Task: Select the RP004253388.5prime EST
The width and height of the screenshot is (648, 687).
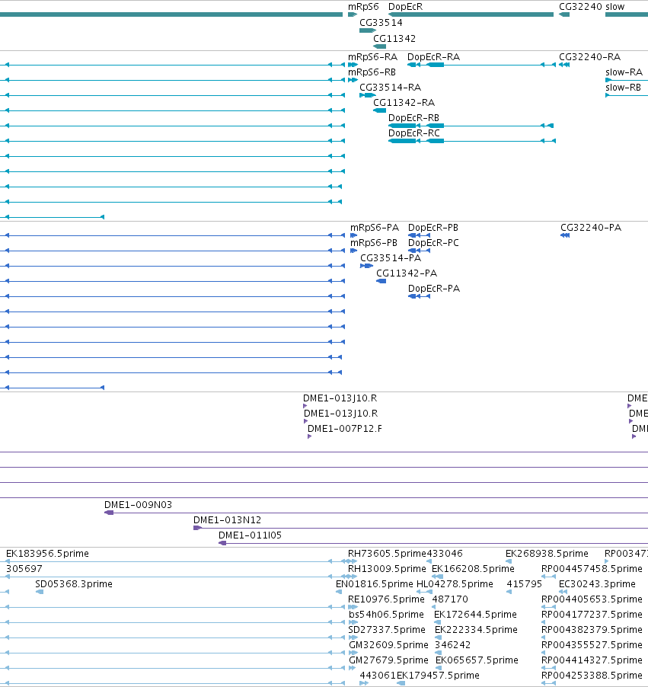Action: tap(548, 683)
